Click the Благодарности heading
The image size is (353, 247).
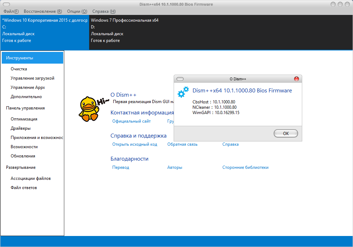(x=130, y=159)
